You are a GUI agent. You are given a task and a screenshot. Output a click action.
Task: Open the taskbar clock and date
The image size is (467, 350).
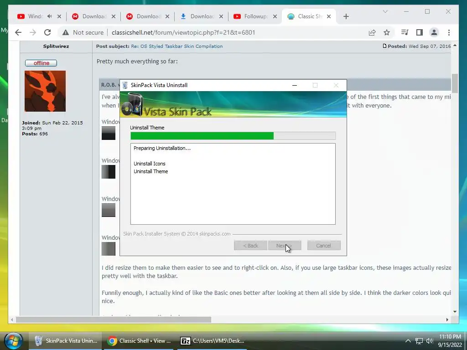point(450,341)
